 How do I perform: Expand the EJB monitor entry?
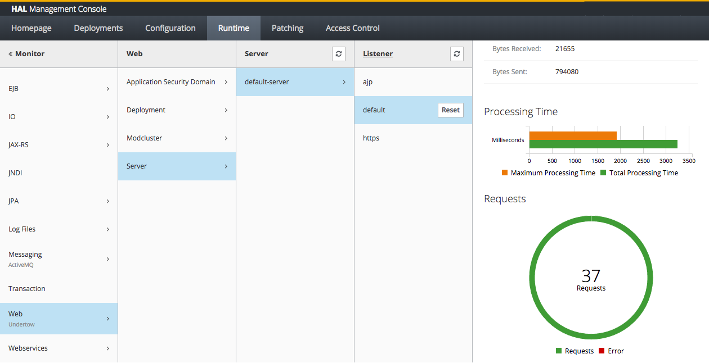click(x=107, y=89)
